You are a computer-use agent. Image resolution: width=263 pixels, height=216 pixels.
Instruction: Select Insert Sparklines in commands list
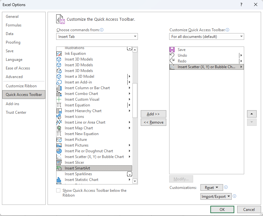click(x=94, y=174)
